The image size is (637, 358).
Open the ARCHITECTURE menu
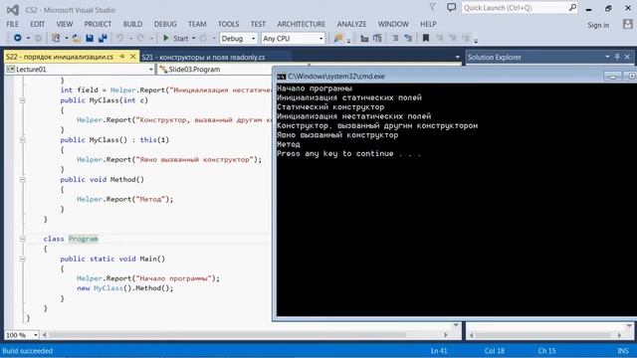302,24
